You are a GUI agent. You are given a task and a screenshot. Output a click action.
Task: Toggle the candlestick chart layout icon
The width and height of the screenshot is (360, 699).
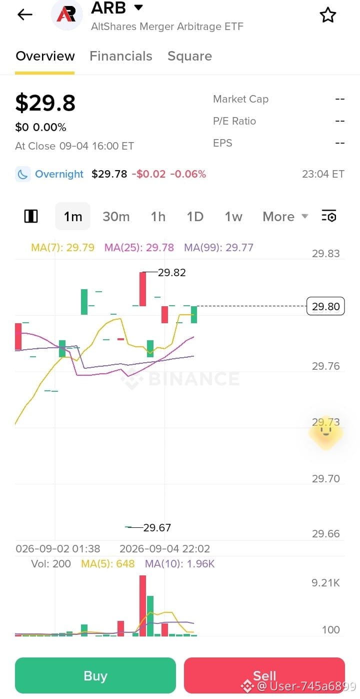point(31,216)
